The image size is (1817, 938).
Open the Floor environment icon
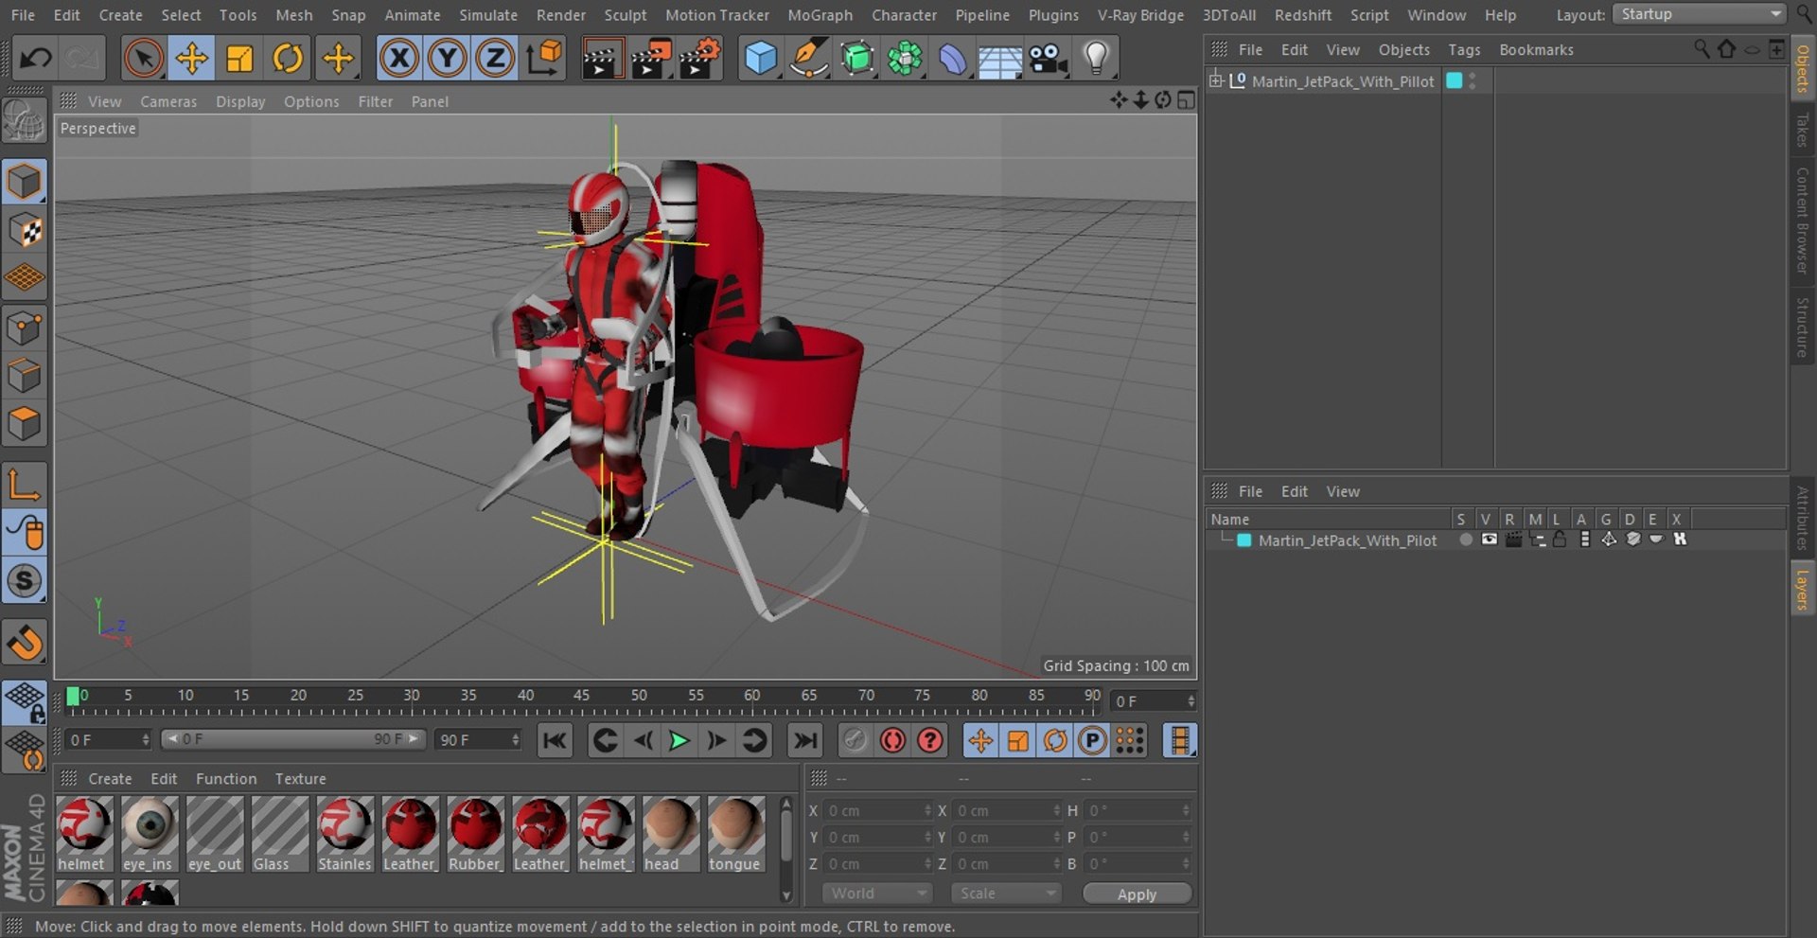pyautogui.click(x=999, y=59)
